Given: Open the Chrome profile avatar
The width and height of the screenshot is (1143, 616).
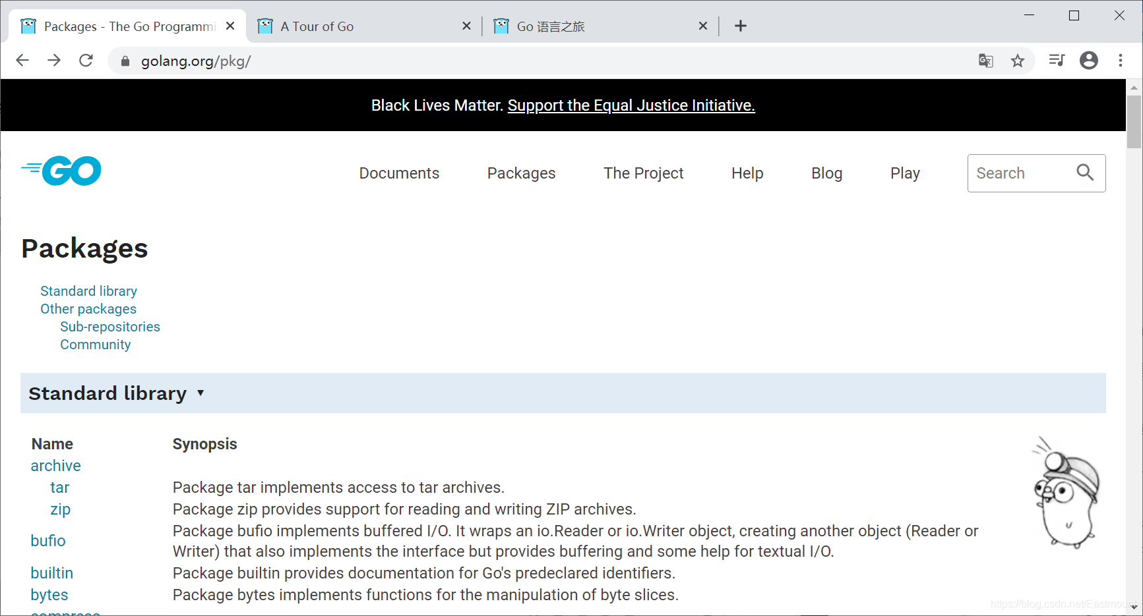Looking at the screenshot, I should [x=1089, y=61].
